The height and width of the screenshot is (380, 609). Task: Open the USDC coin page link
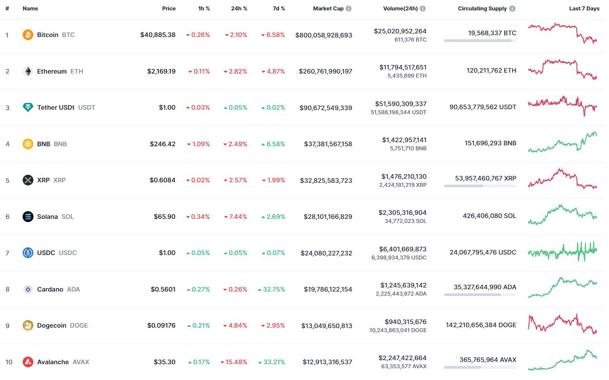coord(57,253)
